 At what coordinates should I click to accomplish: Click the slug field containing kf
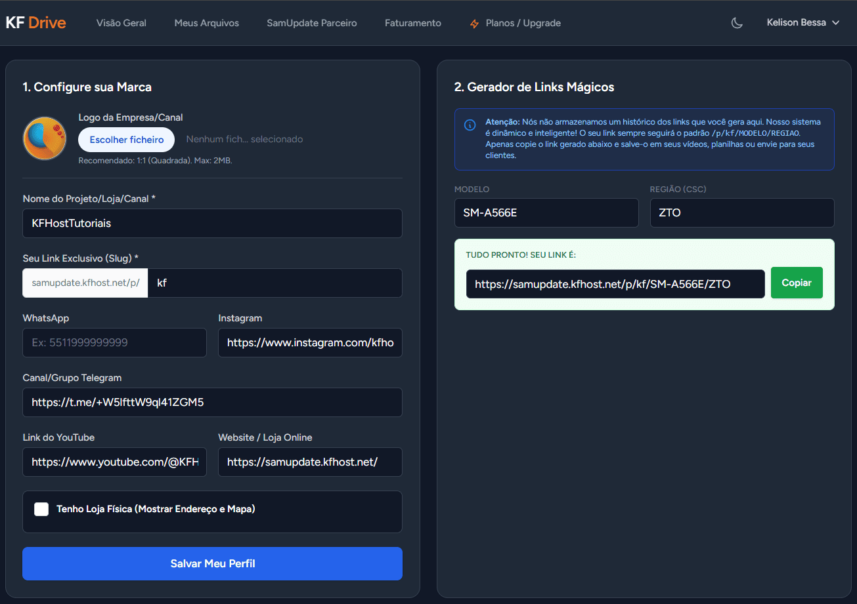tap(275, 283)
